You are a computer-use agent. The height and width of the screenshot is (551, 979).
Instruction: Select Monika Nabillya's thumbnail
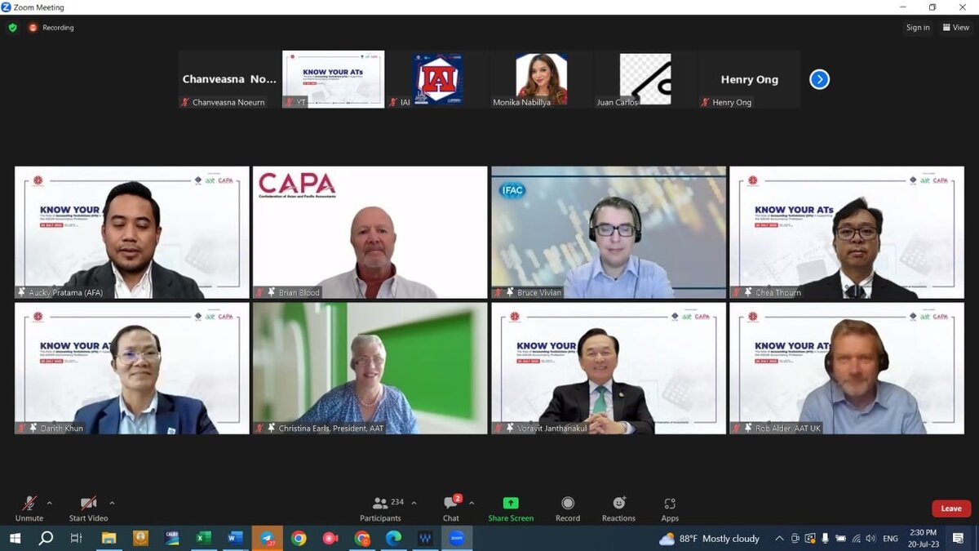[541, 79]
